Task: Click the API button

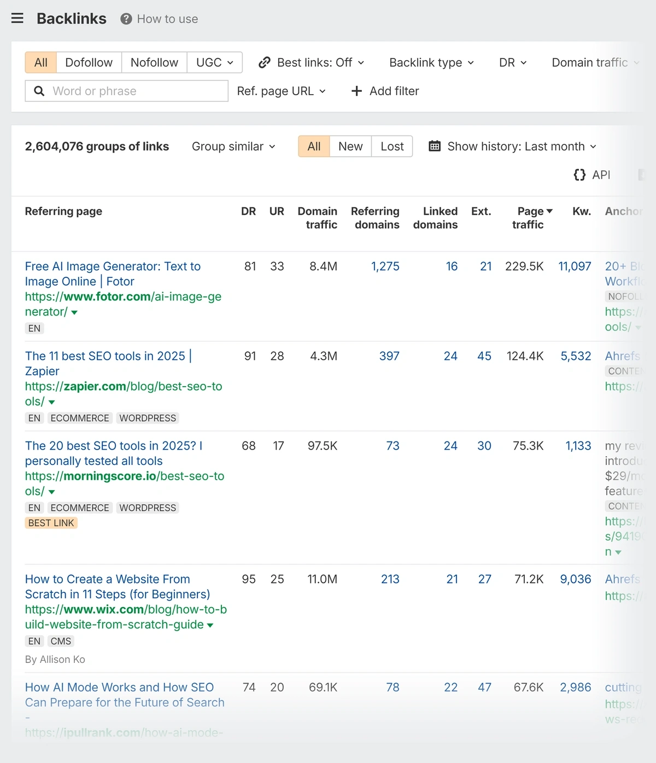Action: click(591, 174)
